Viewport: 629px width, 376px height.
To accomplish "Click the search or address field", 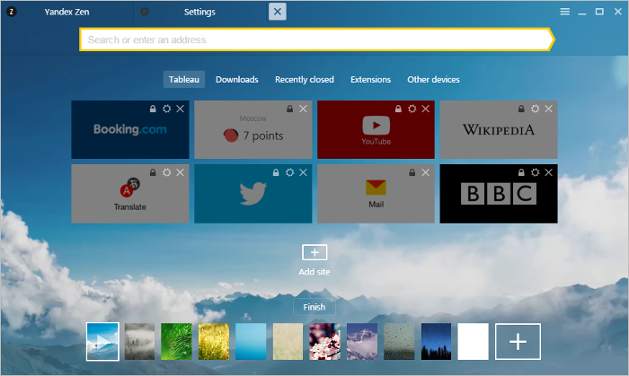I will [x=317, y=39].
